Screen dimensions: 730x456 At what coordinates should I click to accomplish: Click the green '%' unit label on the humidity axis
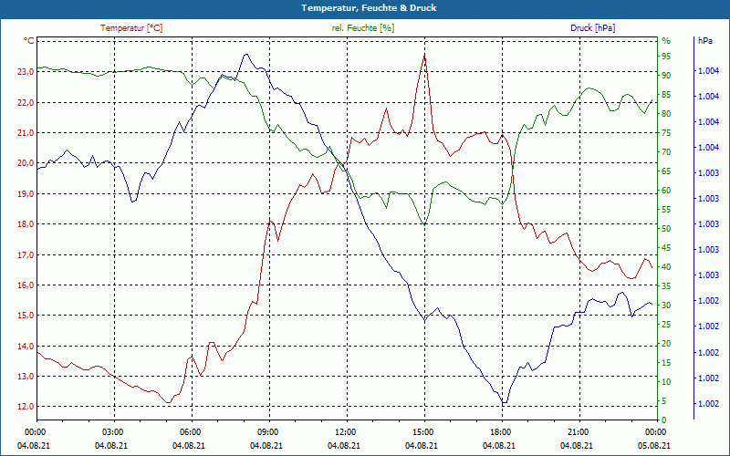click(666, 41)
